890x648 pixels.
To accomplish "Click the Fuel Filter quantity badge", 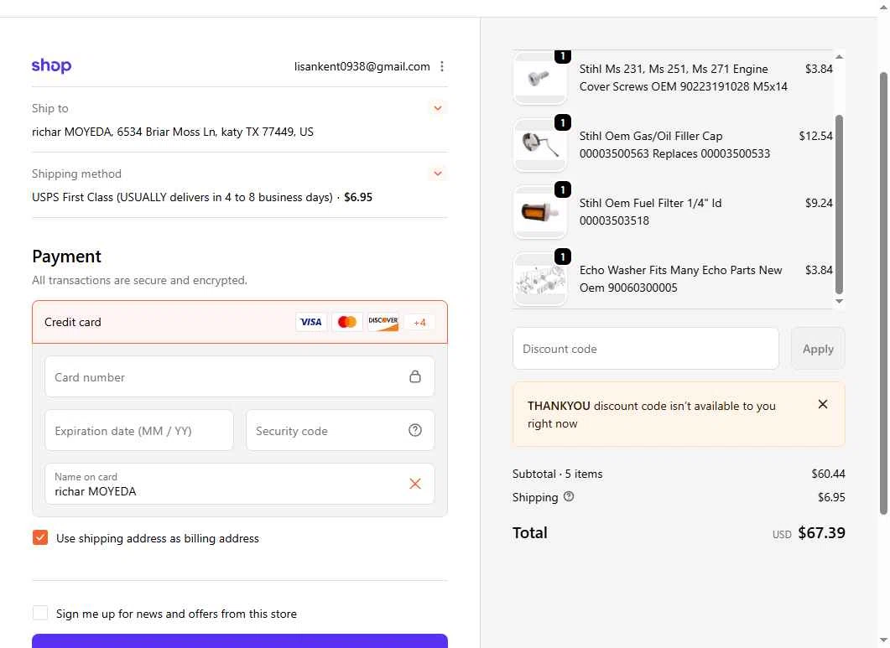I will click(x=563, y=189).
